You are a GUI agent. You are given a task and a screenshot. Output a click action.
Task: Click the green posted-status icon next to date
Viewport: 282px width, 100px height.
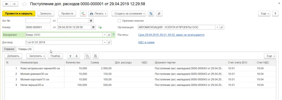100,27
